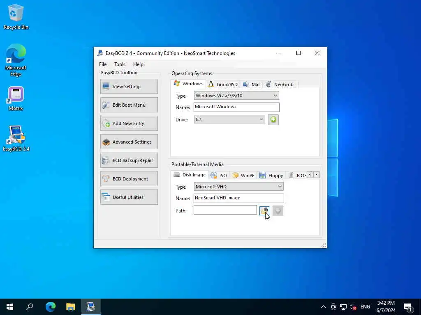
Task: Open View Settings in EasyBCD Toolbox
Action: [x=129, y=87]
